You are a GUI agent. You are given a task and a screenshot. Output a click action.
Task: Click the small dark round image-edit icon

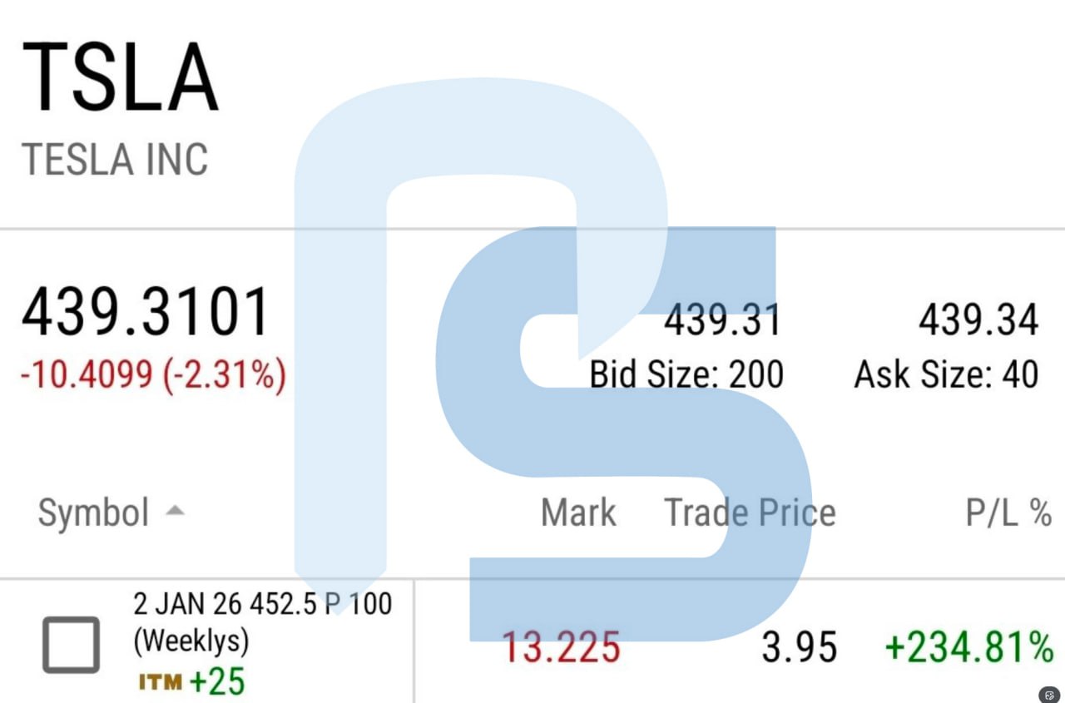pyautogui.click(x=1049, y=695)
